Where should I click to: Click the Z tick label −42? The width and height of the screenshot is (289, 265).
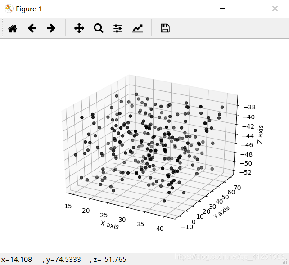coord(248,126)
